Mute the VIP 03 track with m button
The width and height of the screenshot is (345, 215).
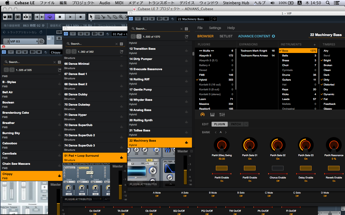[x=59, y=39]
